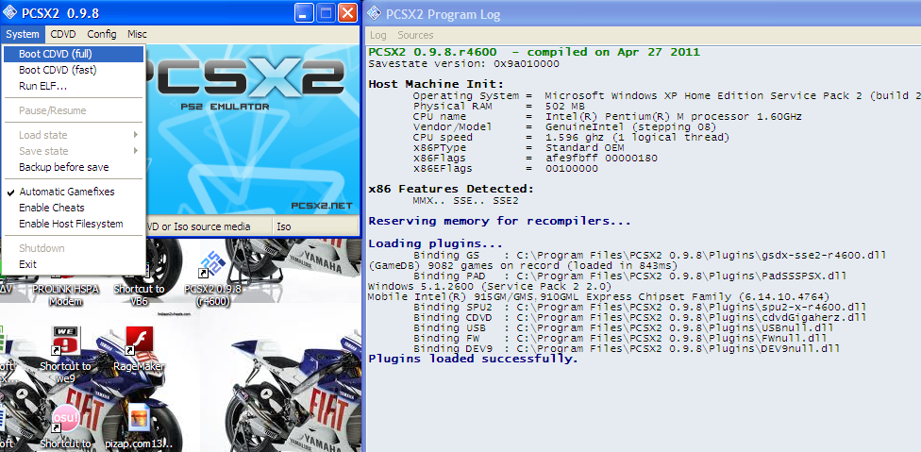This screenshot has height=452, width=921.
Task: Toggle Backup before save option
Action: [74, 167]
